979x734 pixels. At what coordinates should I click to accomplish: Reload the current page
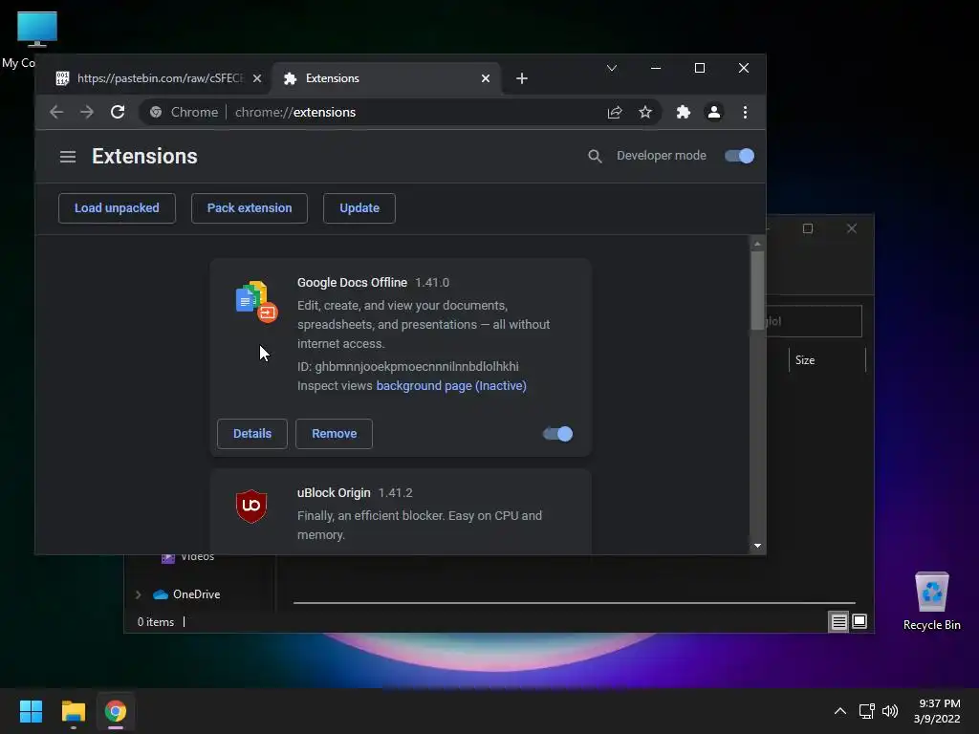click(x=118, y=113)
